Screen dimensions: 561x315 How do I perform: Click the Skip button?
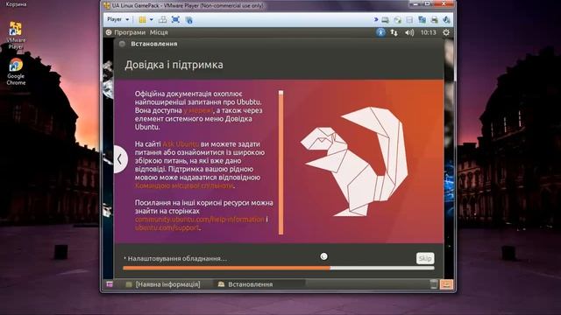click(425, 258)
